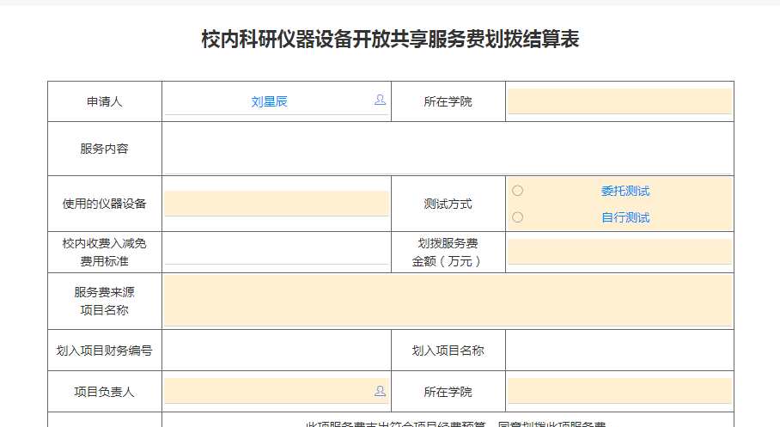780x427 pixels.
Task: Click the 校内收费入减免费用标准 input field
Action: [276, 252]
